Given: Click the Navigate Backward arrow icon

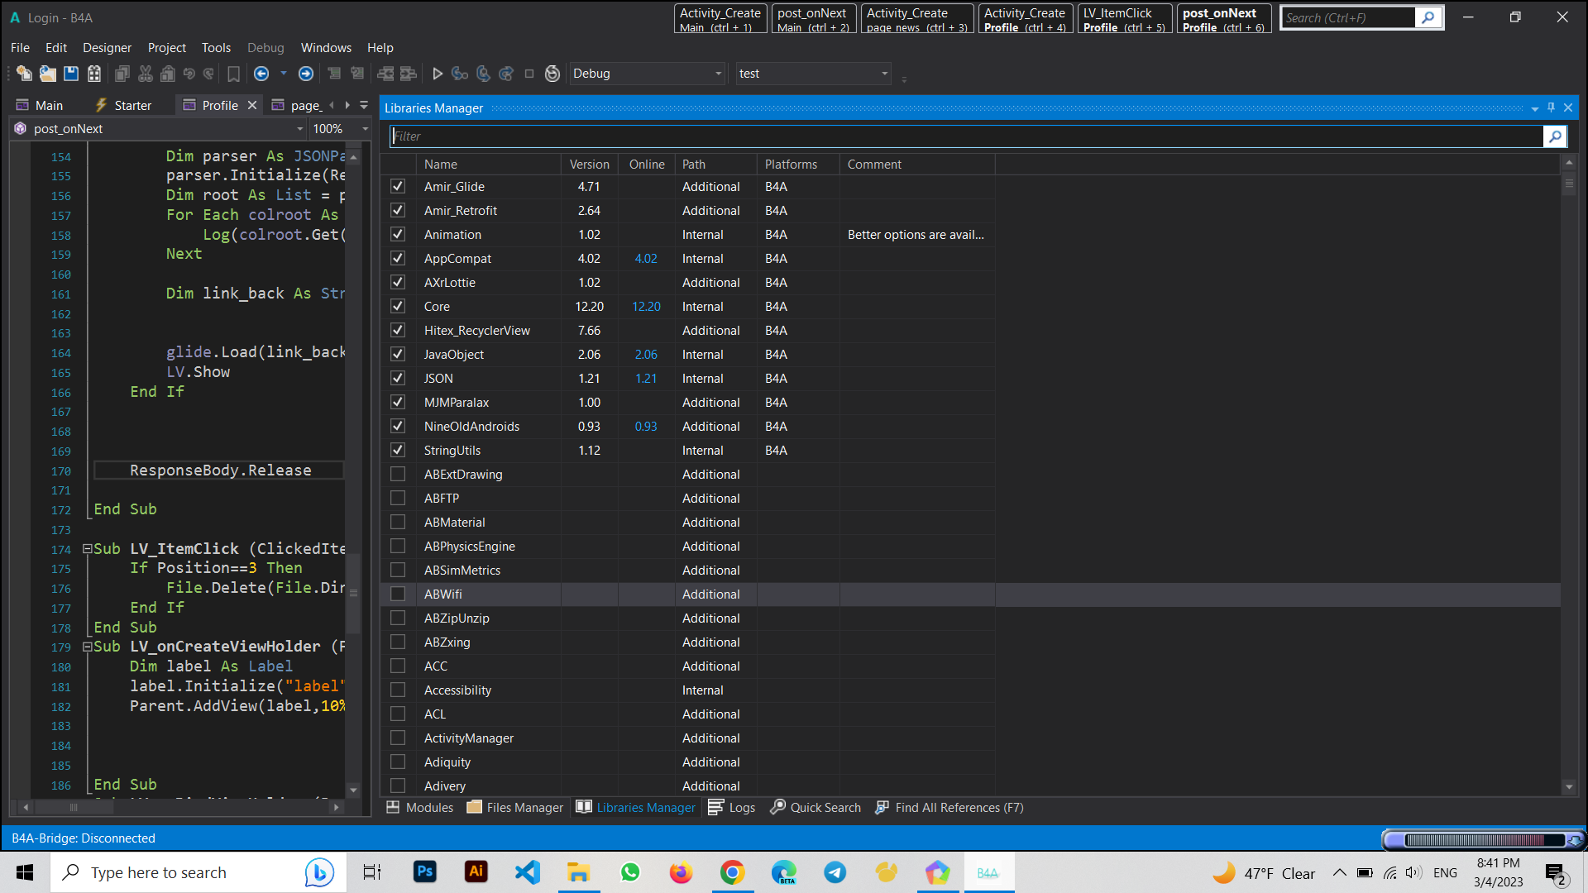Looking at the screenshot, I should 261,74.
